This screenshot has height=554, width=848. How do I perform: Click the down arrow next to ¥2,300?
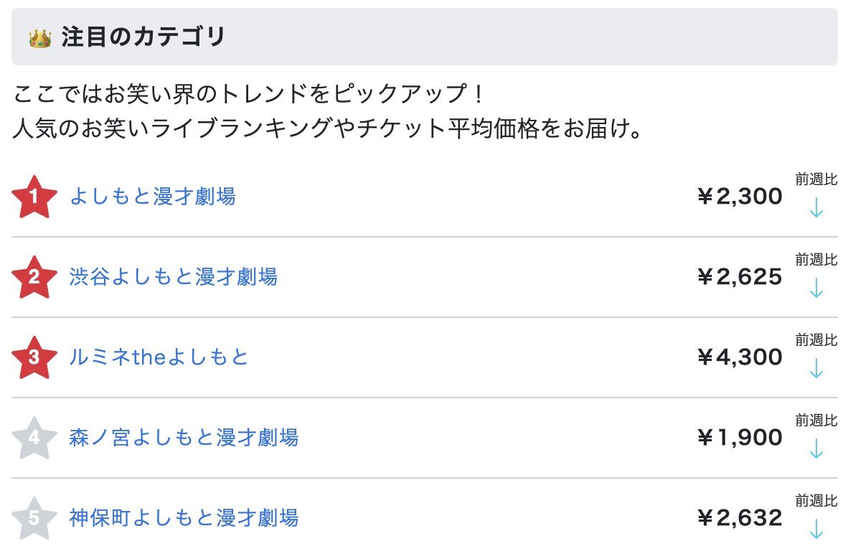816,208
